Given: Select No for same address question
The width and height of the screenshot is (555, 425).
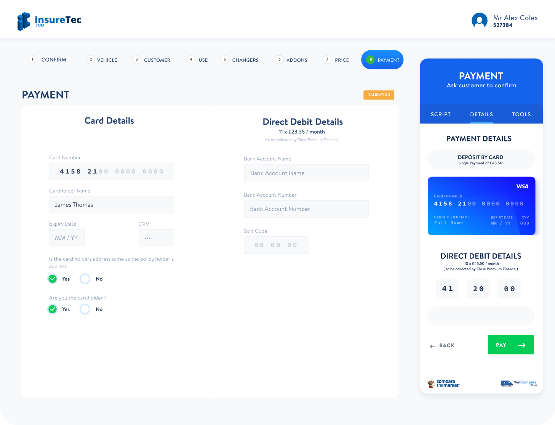Looking at the screenshot, I should (x=85, y=279).
